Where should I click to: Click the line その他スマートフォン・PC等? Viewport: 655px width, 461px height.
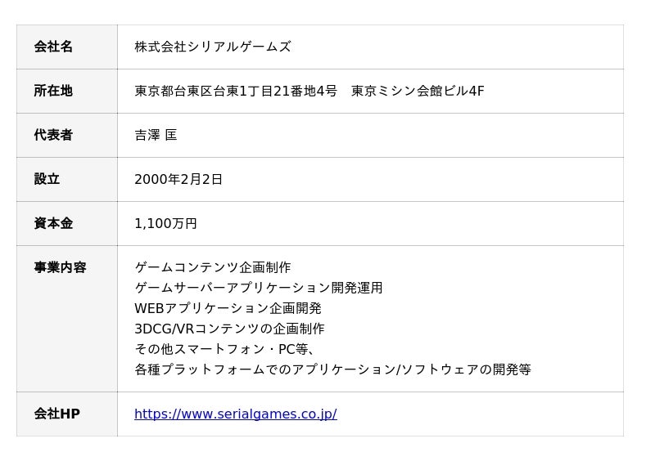pos(225,349)
